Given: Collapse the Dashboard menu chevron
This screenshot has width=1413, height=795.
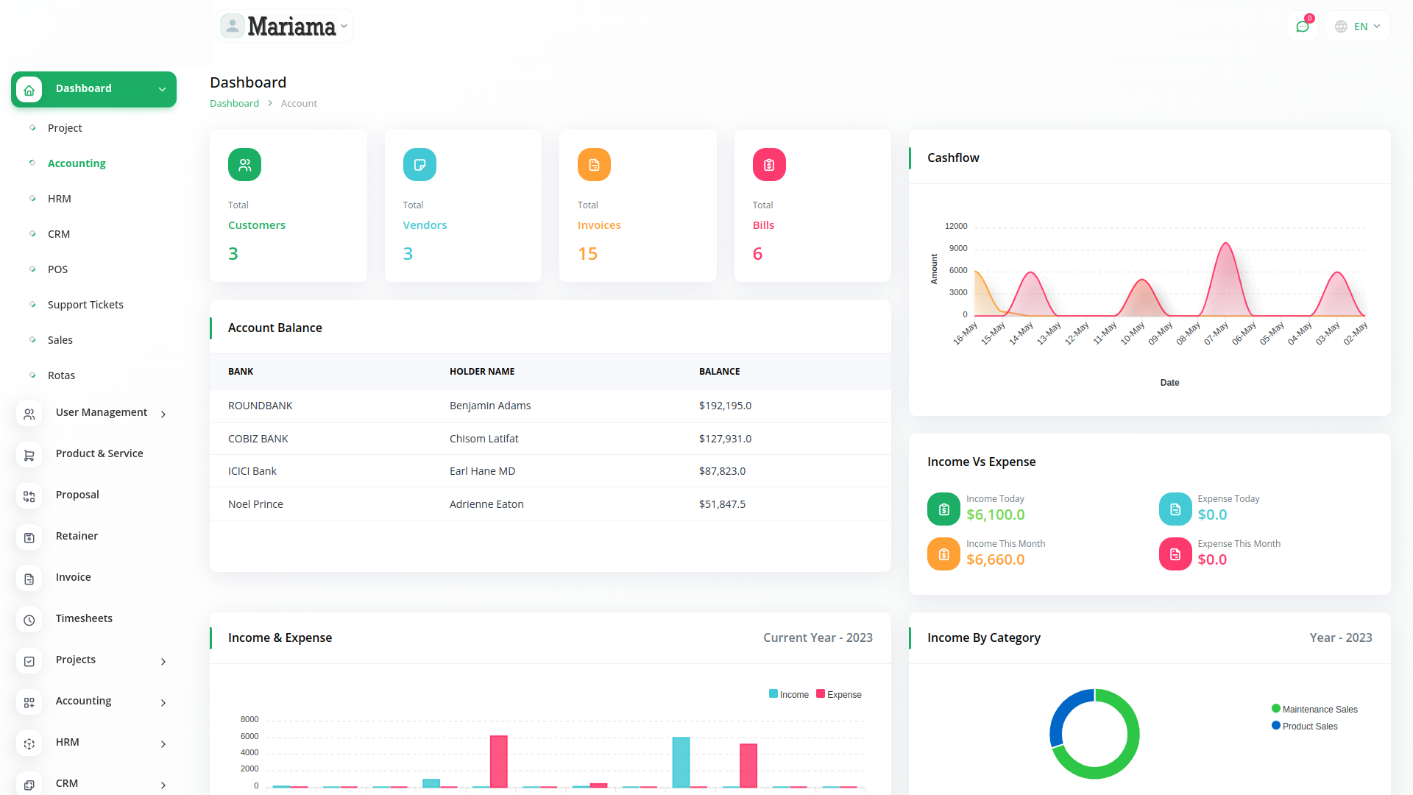Looking at the screenshot, I should pos(162,90).
